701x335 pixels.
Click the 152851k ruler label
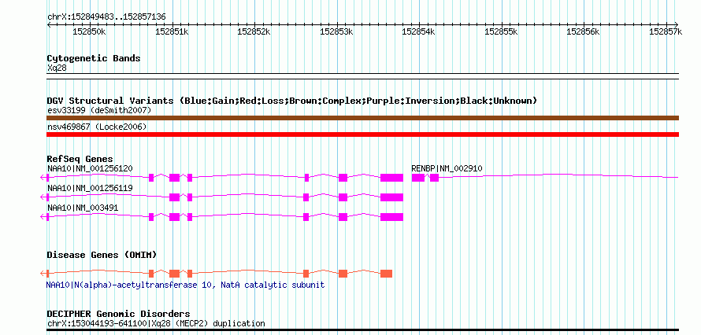172,31
